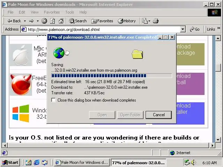Click the yellow folder icon in download dialog
Viewport: 223px width, 167px height.
click(x=137, y=54)
